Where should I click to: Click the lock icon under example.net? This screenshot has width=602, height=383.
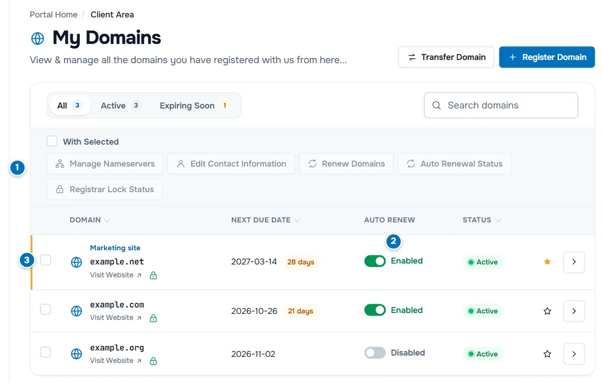[154, 275]
